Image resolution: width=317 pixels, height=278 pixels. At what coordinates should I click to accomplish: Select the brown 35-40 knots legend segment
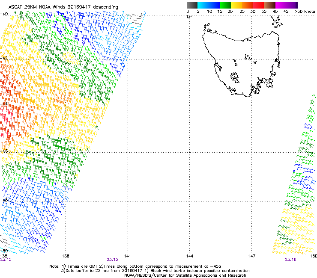click(x=270, y=5)
